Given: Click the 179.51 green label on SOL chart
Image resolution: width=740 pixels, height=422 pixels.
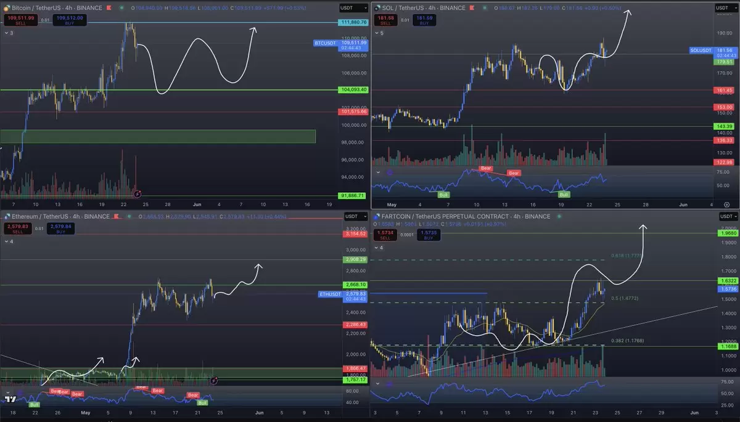Looking at the screenshot, I should tap(723, 62).
